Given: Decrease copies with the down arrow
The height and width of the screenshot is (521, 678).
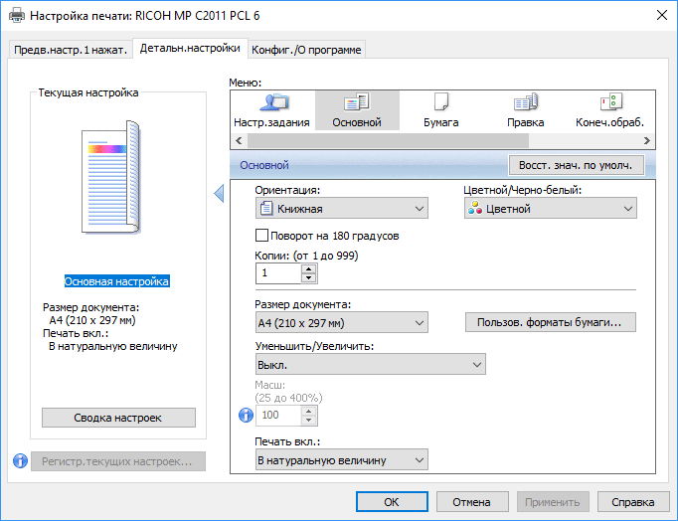Looking at the screenshot, I should (x=308, y=278).
